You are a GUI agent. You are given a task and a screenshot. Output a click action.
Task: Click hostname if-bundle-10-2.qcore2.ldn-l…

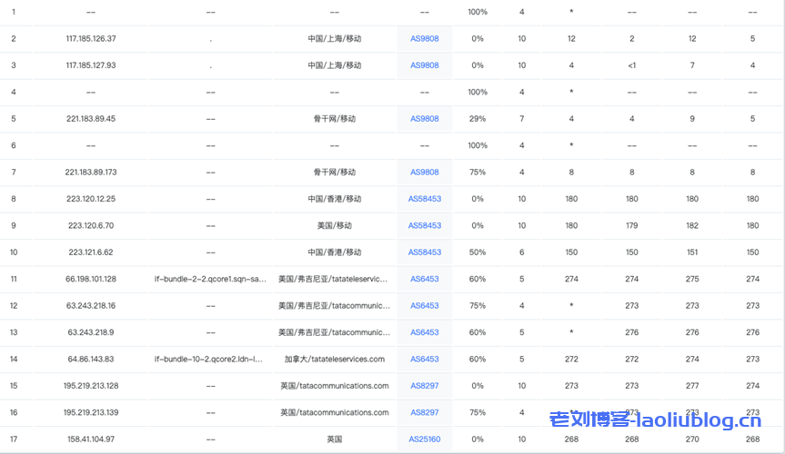tap(210, 360)
